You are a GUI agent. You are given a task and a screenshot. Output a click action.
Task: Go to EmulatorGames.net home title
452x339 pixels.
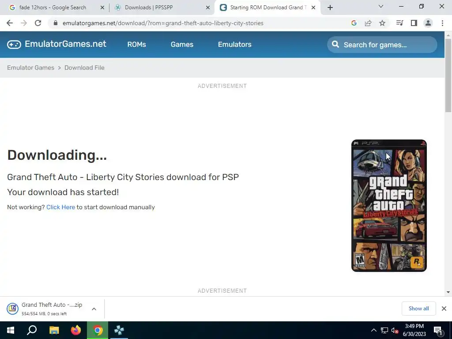pos(65,44)
